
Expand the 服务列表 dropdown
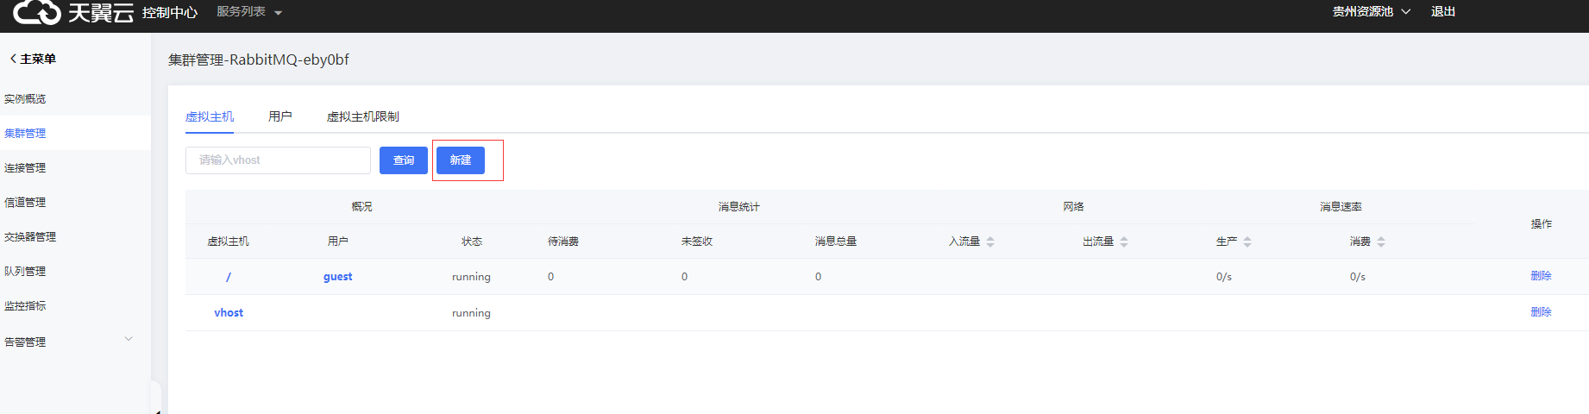[249, 12]
